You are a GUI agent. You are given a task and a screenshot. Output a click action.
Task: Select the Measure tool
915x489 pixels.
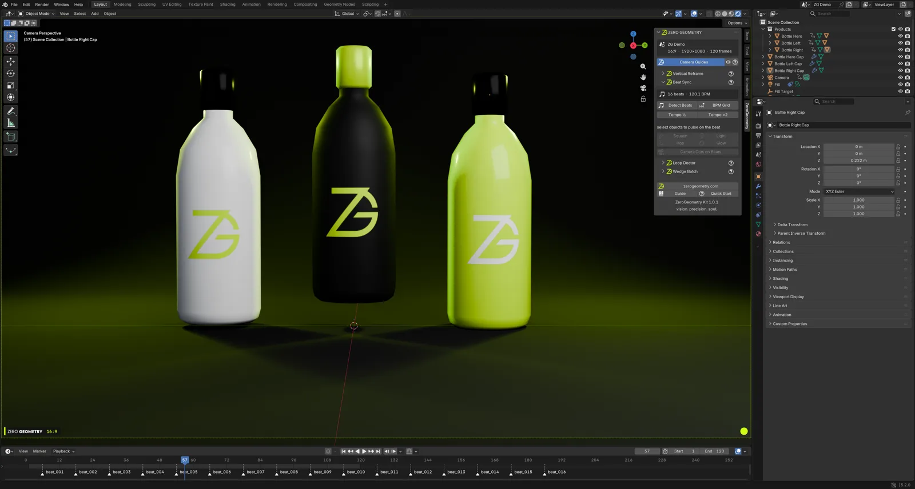[x=10, y=123]
